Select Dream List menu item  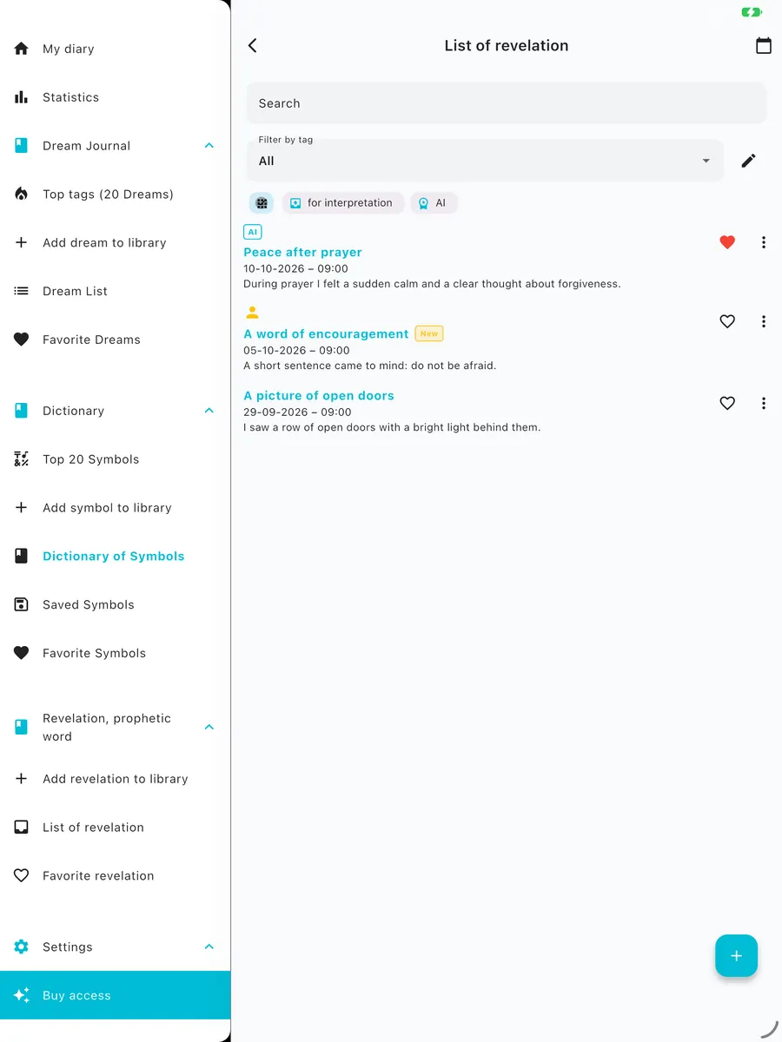click(115, 292)
